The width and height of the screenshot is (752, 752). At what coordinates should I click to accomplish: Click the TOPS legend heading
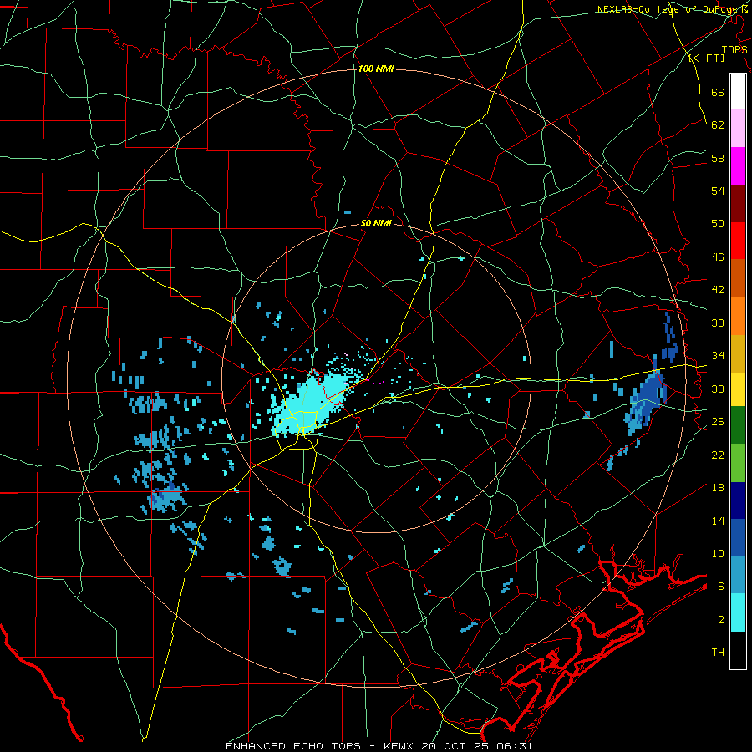click(x=734, y=50)
